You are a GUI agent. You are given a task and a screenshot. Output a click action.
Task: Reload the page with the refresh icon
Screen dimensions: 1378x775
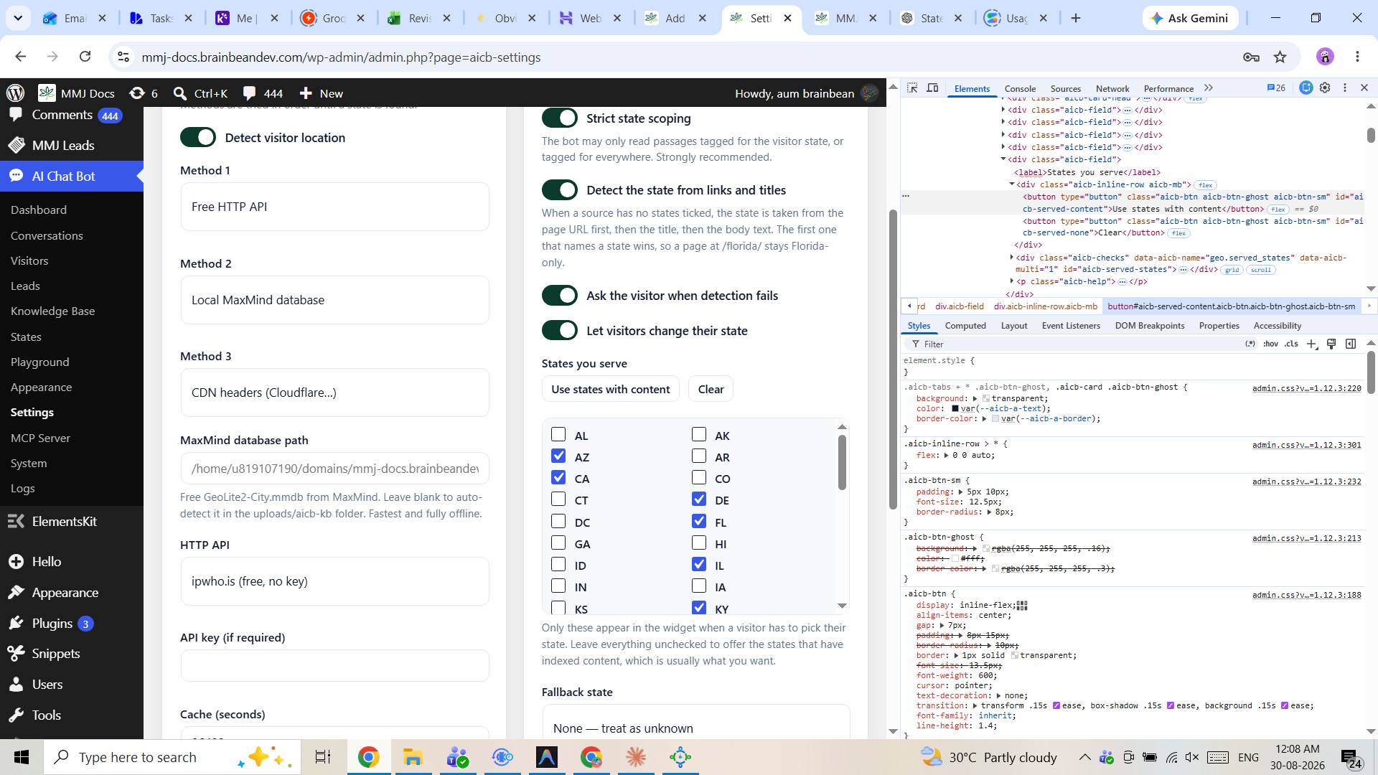(85, 57)
